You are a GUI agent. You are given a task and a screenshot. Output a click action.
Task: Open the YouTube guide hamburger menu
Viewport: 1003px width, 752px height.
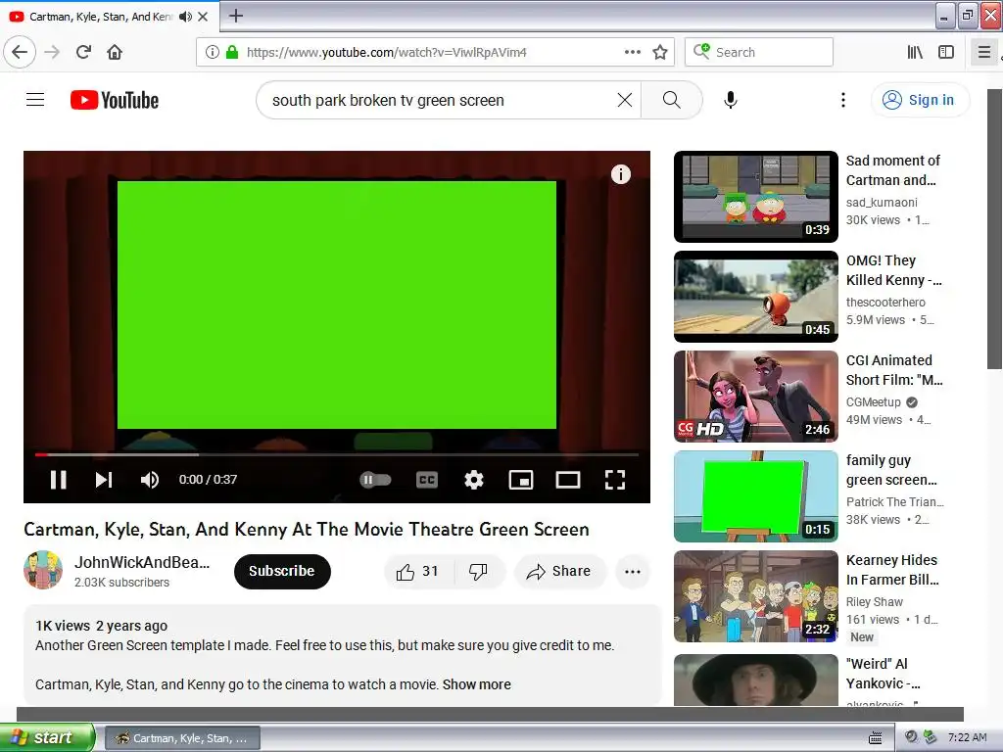pos(35,100)
